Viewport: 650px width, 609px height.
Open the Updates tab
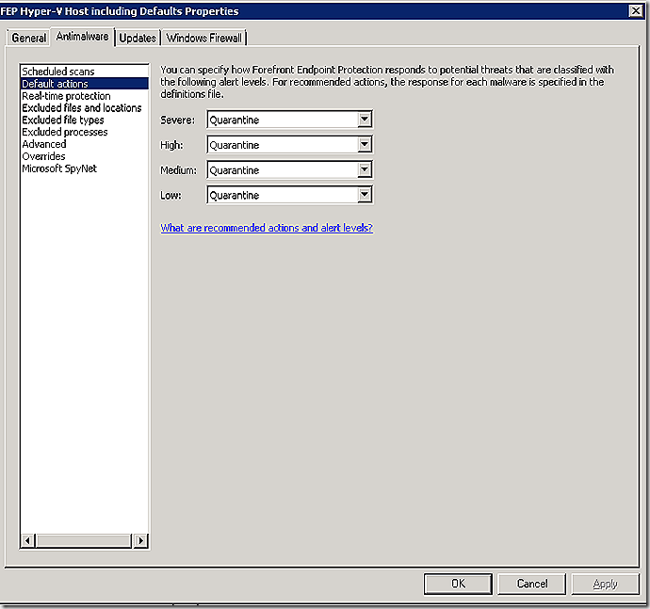coord(138,38)
